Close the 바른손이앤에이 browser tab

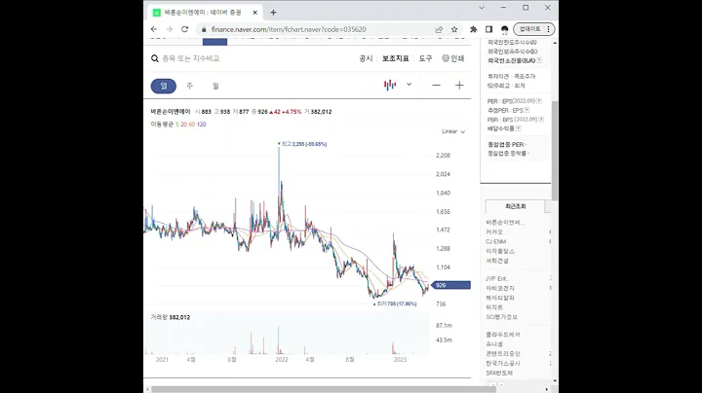point(255,13)
